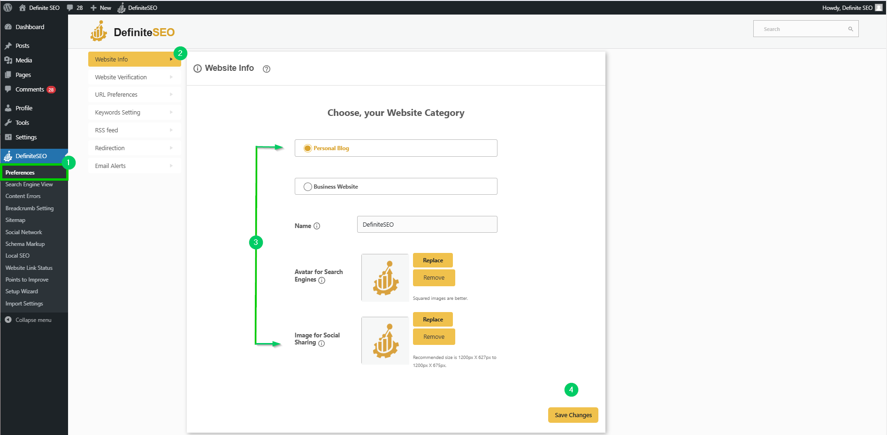Open the Website Verification tab
This screenshot has height=435, width=887.
click(x=134, y=77)
